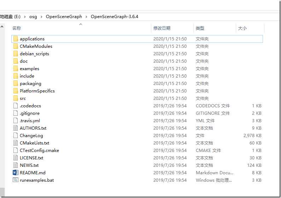The width and height of the screenshot is (281, 198).
Task: Select the ChangeLog file name
Action: click(x=31, y=136)
